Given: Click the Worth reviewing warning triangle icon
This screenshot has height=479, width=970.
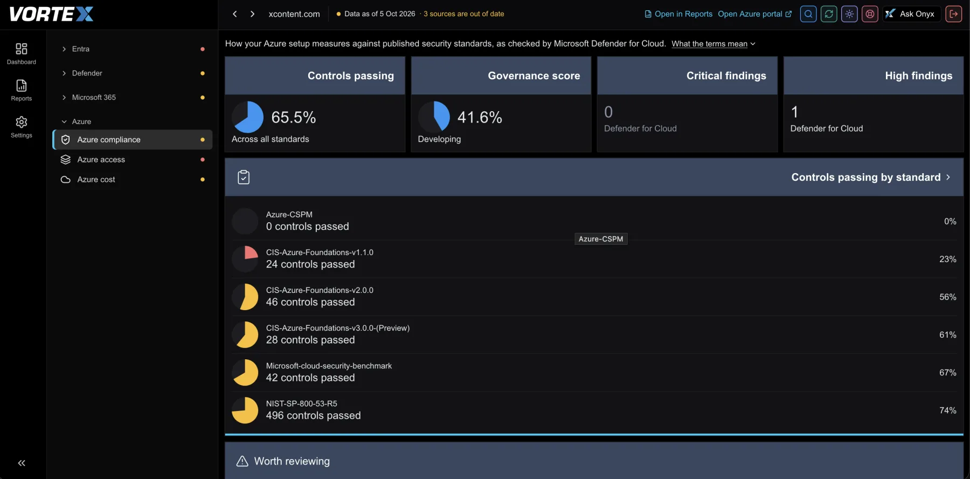Looking at the screenshot, I should click(x=242, y=461).
